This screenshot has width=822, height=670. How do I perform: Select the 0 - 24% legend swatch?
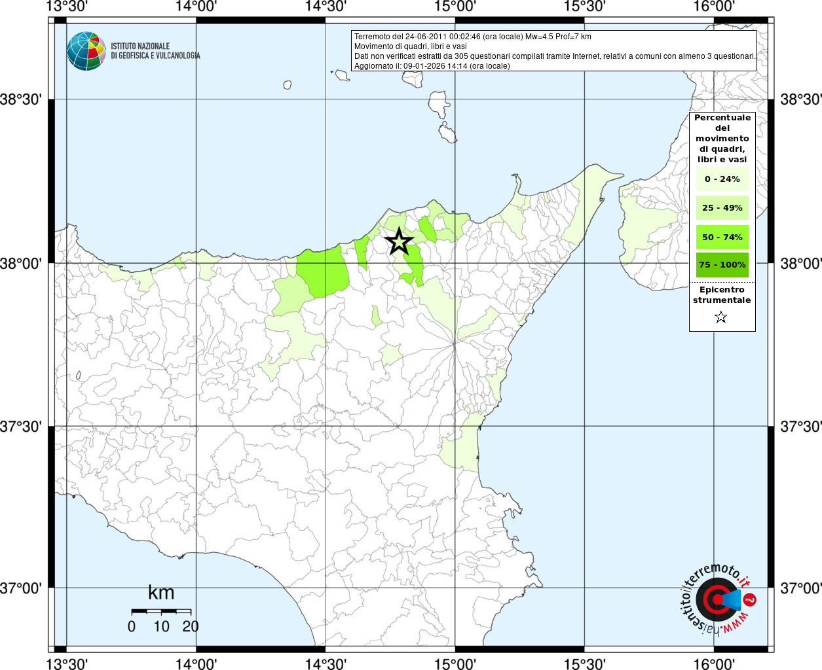pyautogui.click(x=722, y=179)
